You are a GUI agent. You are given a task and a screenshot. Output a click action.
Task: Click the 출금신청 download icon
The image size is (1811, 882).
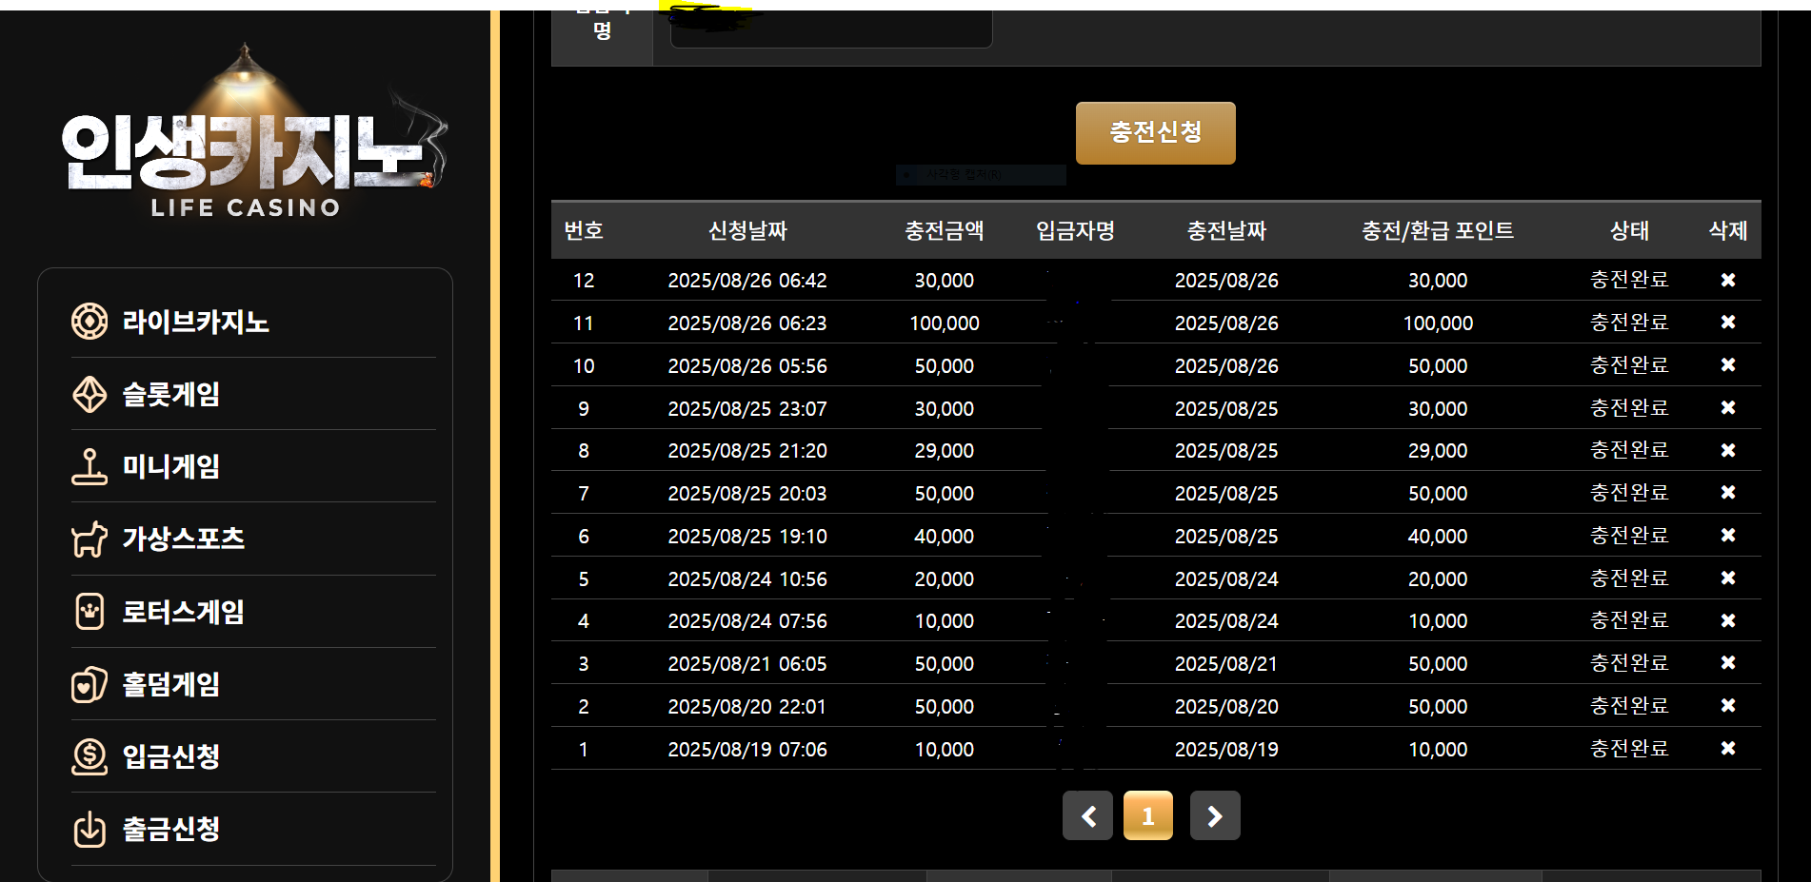90,829
